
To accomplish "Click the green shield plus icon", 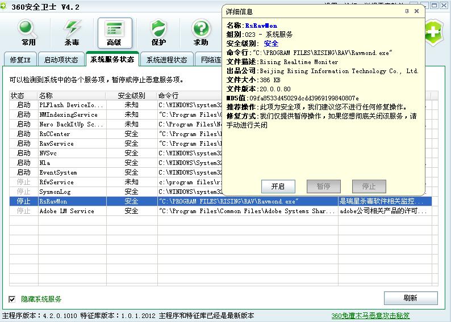I will coord(434,33).
